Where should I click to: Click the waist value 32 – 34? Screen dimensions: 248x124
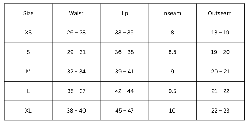(76, 72)
